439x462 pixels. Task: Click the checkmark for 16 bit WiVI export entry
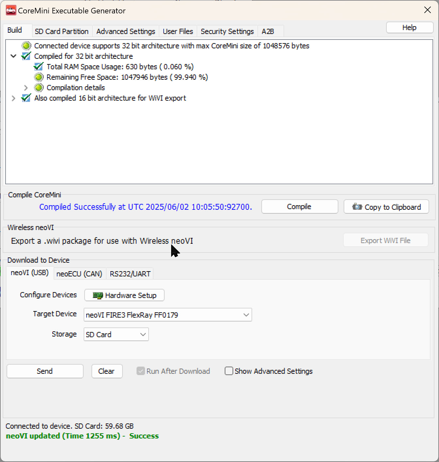click(x=25, y=98)
